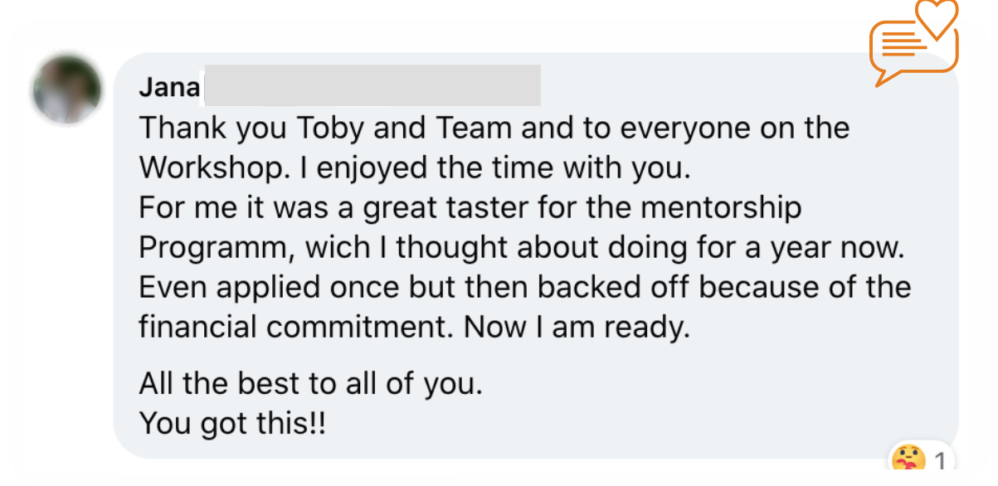
Task: Click the commenter name Jana
Action: 170,87
